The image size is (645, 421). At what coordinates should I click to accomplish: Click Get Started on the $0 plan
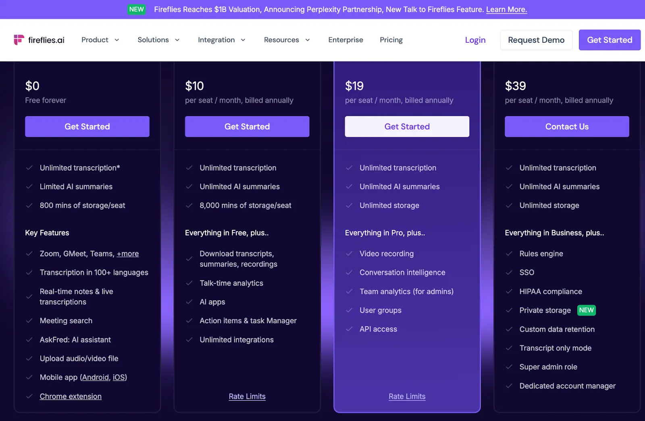(87, 126)
